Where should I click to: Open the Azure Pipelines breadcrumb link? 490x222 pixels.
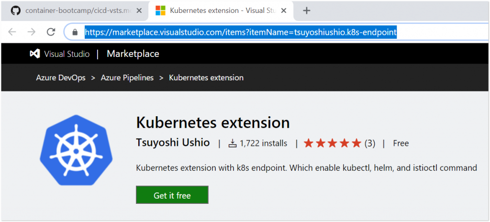[x=127, y=78]
